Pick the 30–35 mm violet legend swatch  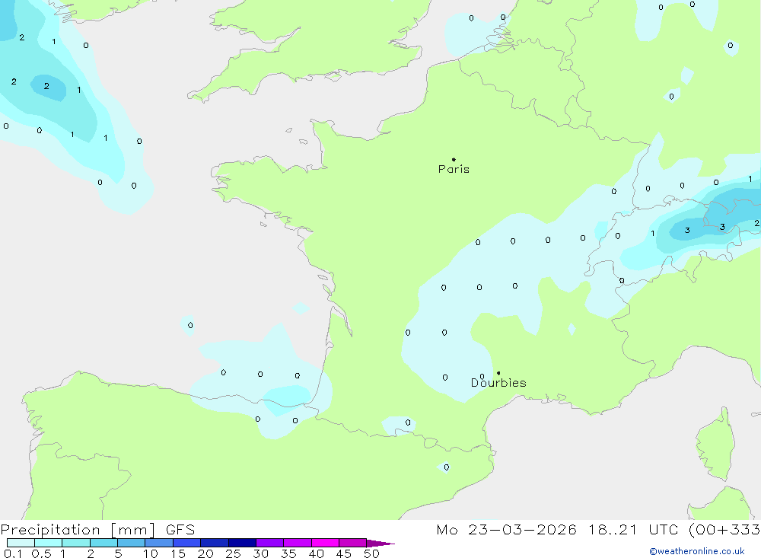(269, 543)
